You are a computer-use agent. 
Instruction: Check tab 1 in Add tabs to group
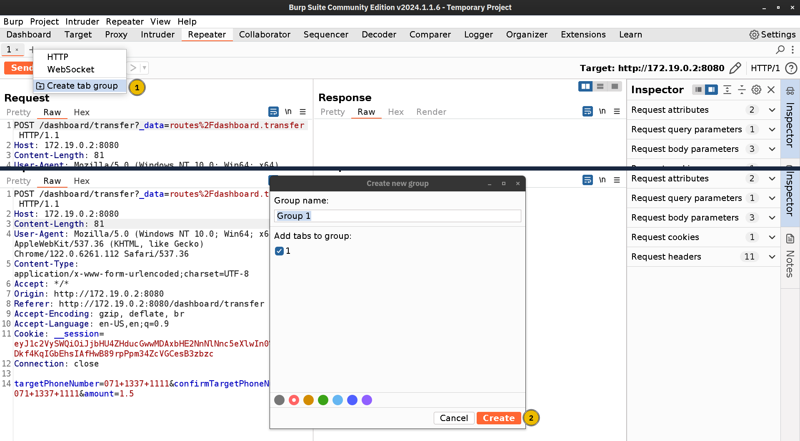click(280, 251)
